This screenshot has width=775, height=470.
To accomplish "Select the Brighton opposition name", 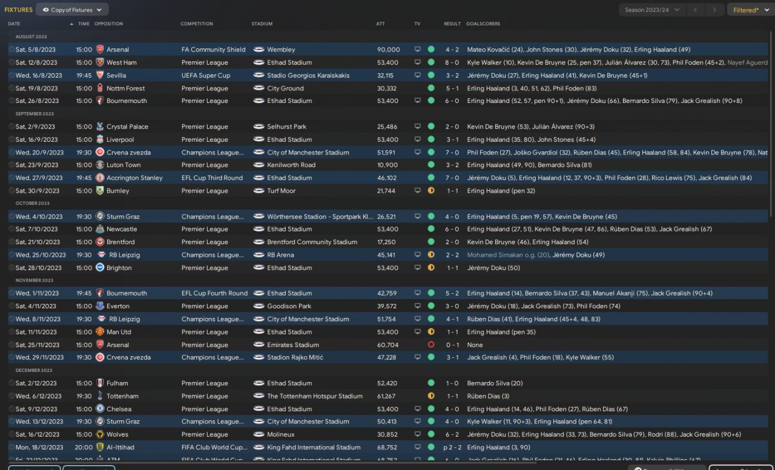I will (119, 268).
